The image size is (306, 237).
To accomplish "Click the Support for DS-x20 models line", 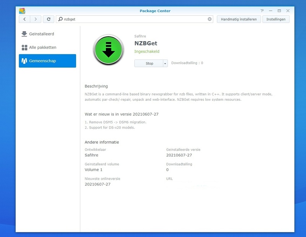I will 110,127.
